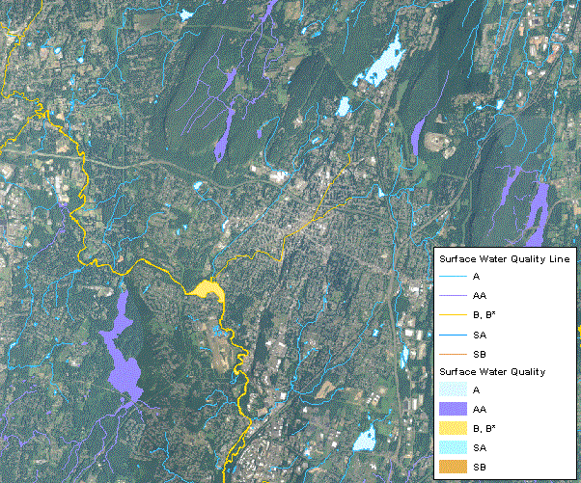Click the SA blue line symbol in legend
581x483 pixels.
coord(453,335)
